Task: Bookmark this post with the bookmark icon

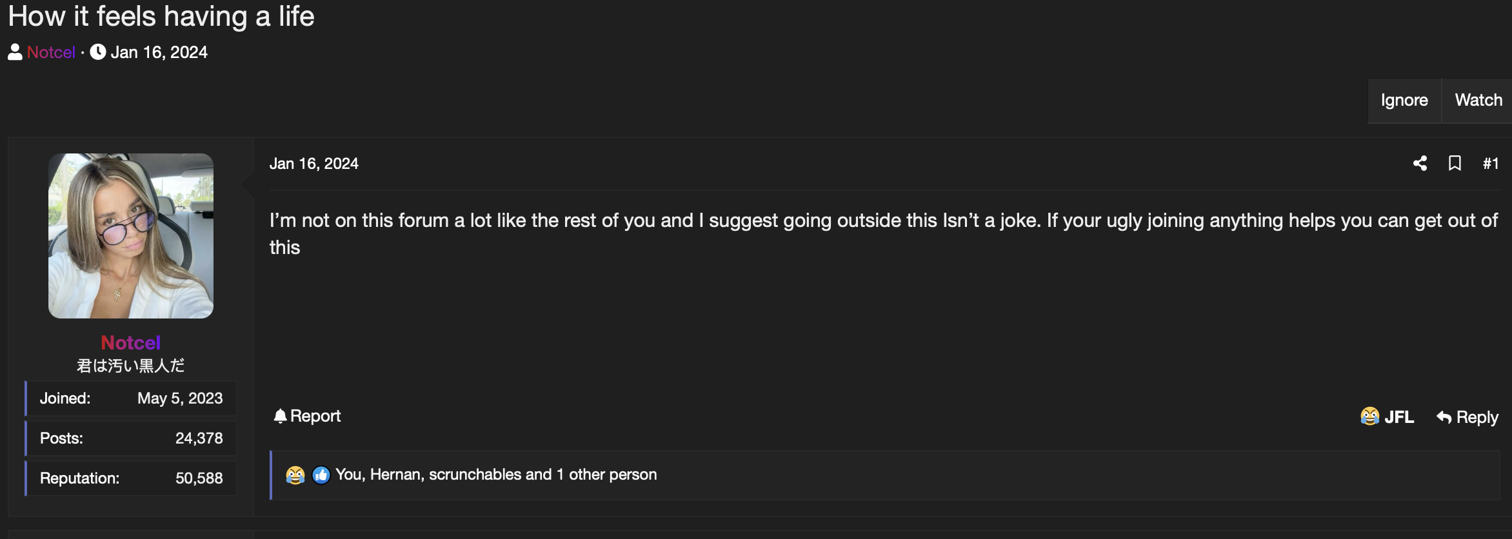Action: (1455, 163)
